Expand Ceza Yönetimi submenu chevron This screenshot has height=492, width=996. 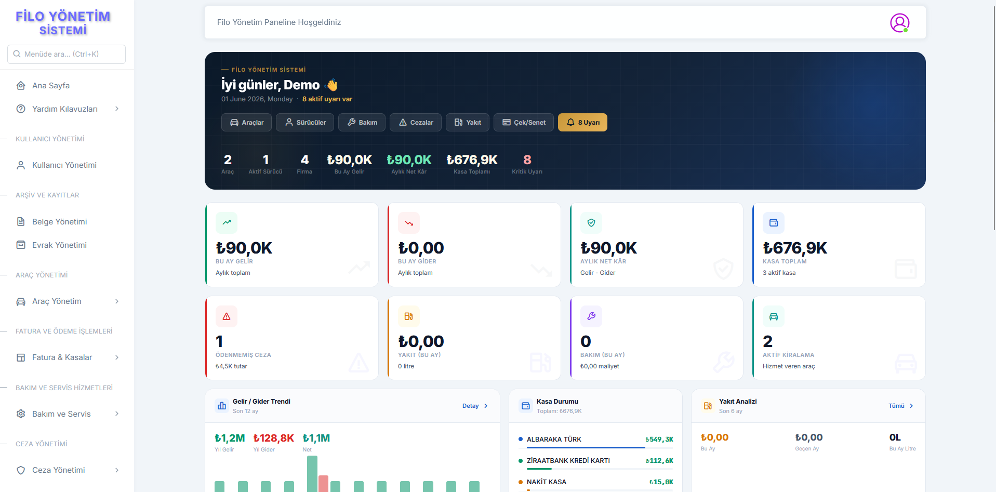click(117, 470)
